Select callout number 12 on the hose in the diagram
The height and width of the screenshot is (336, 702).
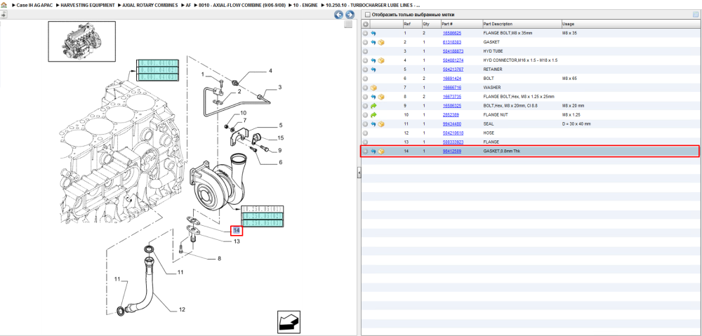pos(183,309)
